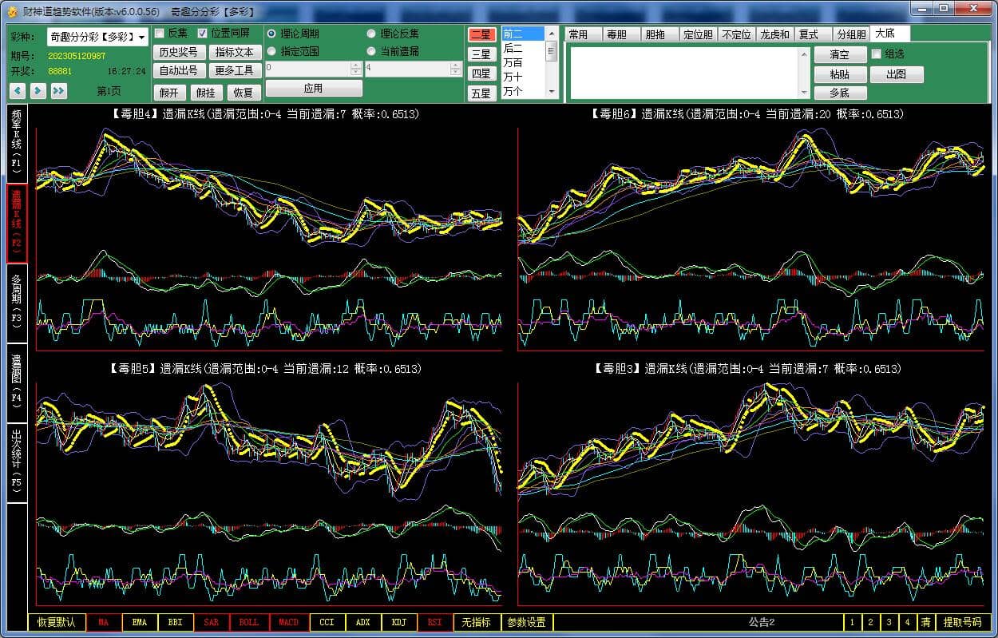Image resolution: width=998 pixels, height=638 pixels.
Task: Go to previous page arrow icon
Action: pos(18,91)
